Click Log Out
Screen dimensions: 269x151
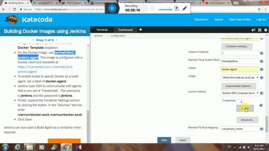click(x=261, y=20)
